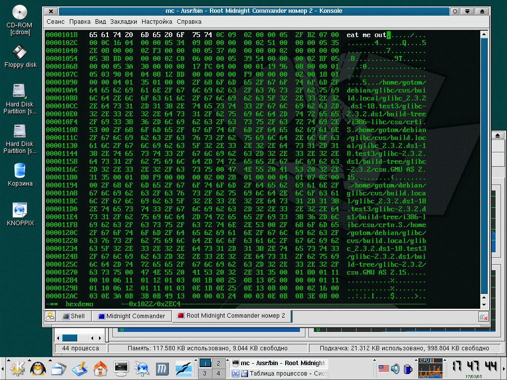
Task: Switch to virtual desktop 1
Action: click(x=204, y=364)
